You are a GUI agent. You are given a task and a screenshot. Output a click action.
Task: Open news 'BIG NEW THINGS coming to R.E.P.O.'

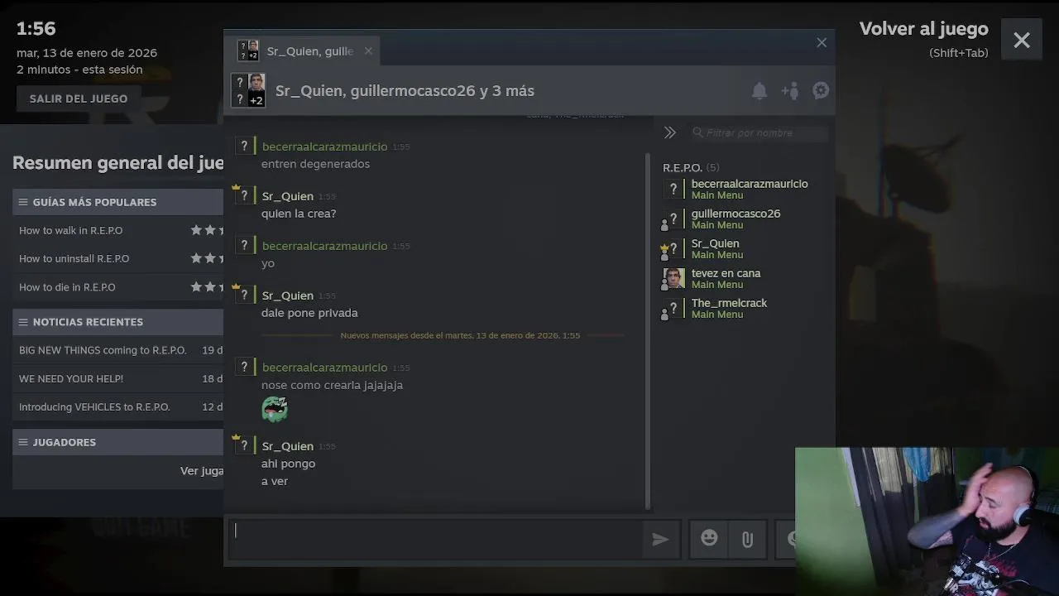(103, 350)
